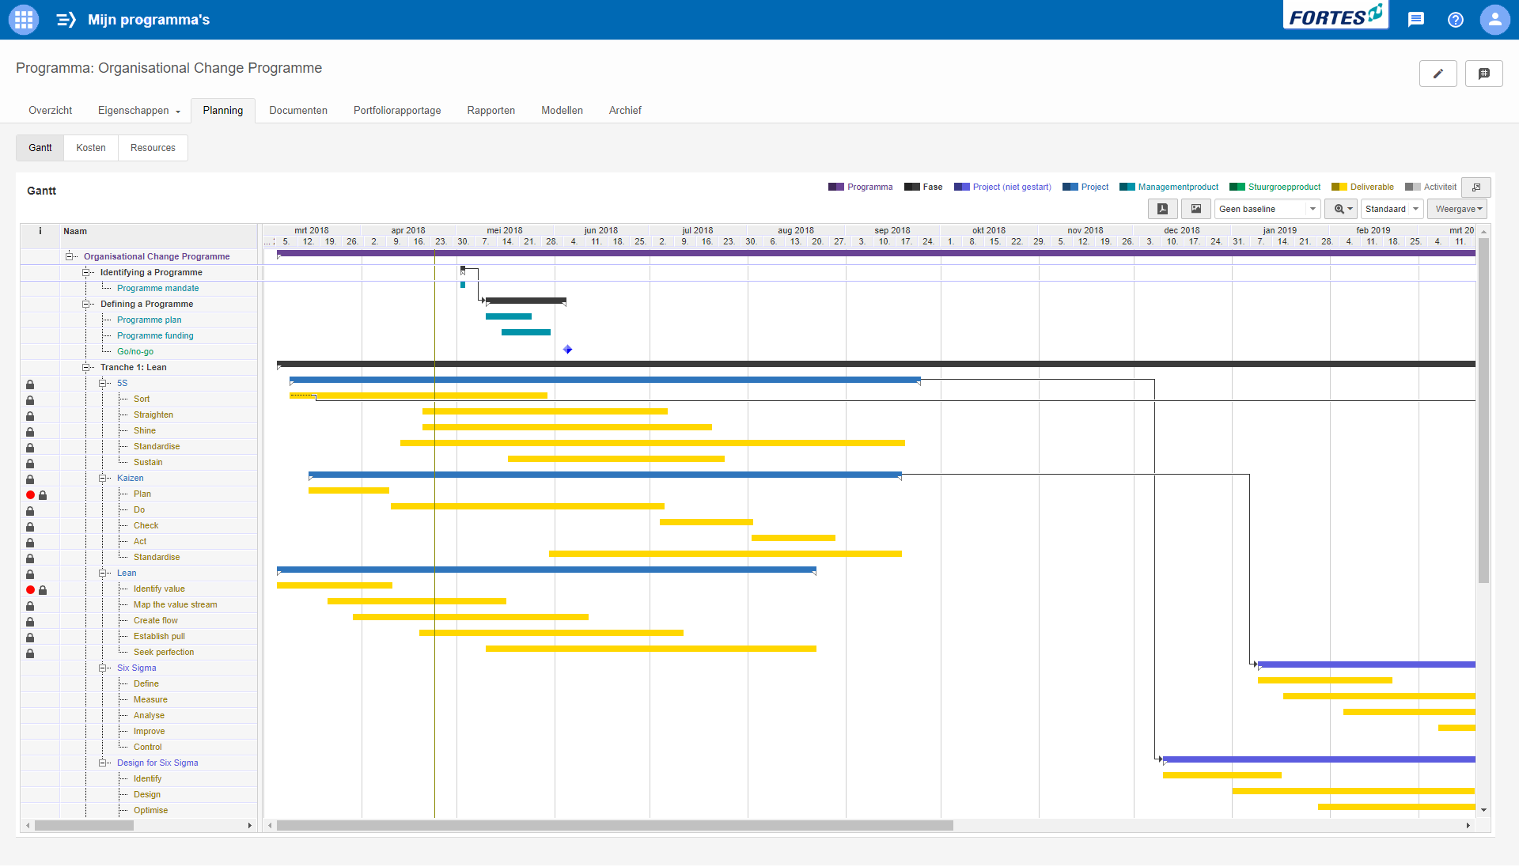Open the Geen baseline dropdown
1519x867 pixels.
tap(1267, 209)
